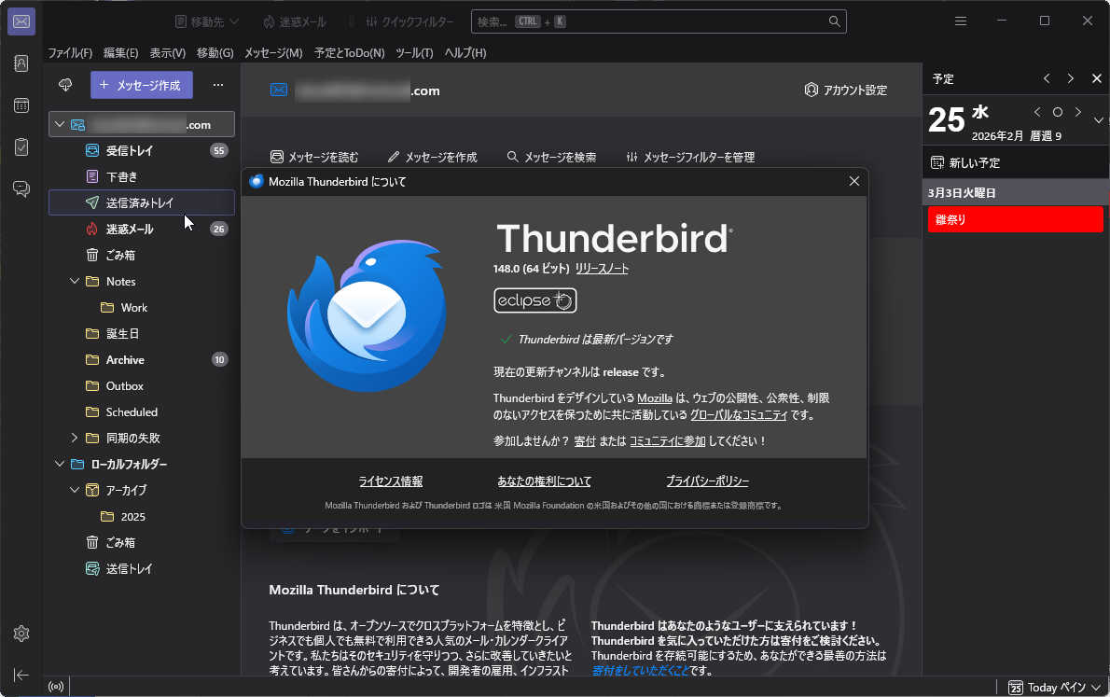Toggle the calendar mini-month view chevron
This screenshot has height=697, width=1110.
tap(1098, 119)
